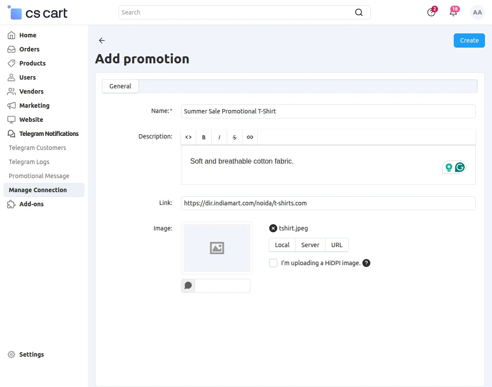Click the search magnifier icon

click(358, 12)
